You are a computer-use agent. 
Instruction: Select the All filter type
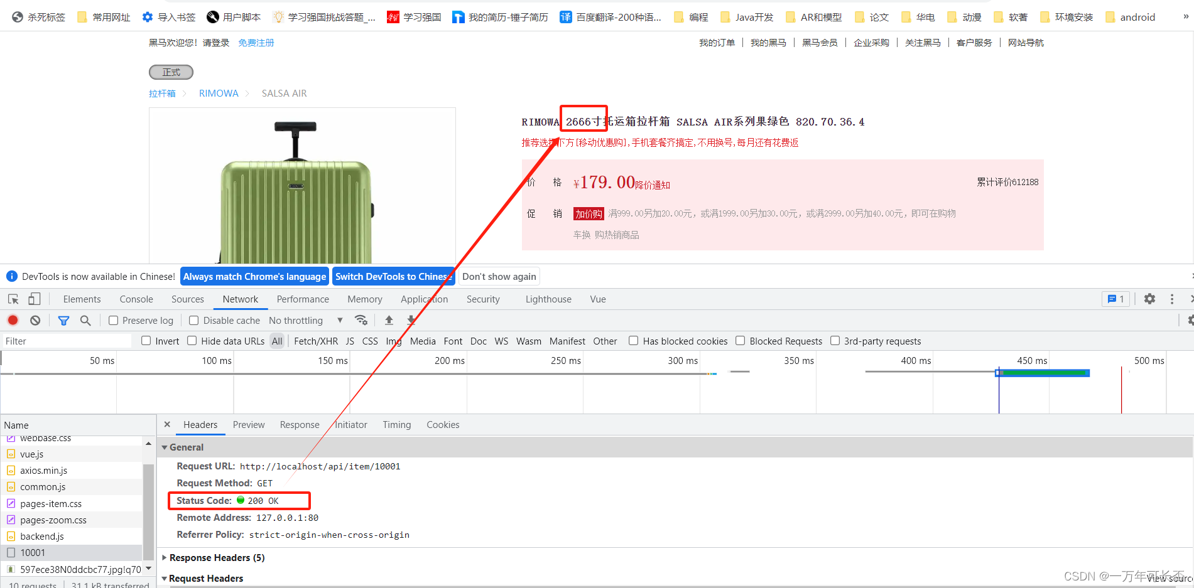pos(277,341)
